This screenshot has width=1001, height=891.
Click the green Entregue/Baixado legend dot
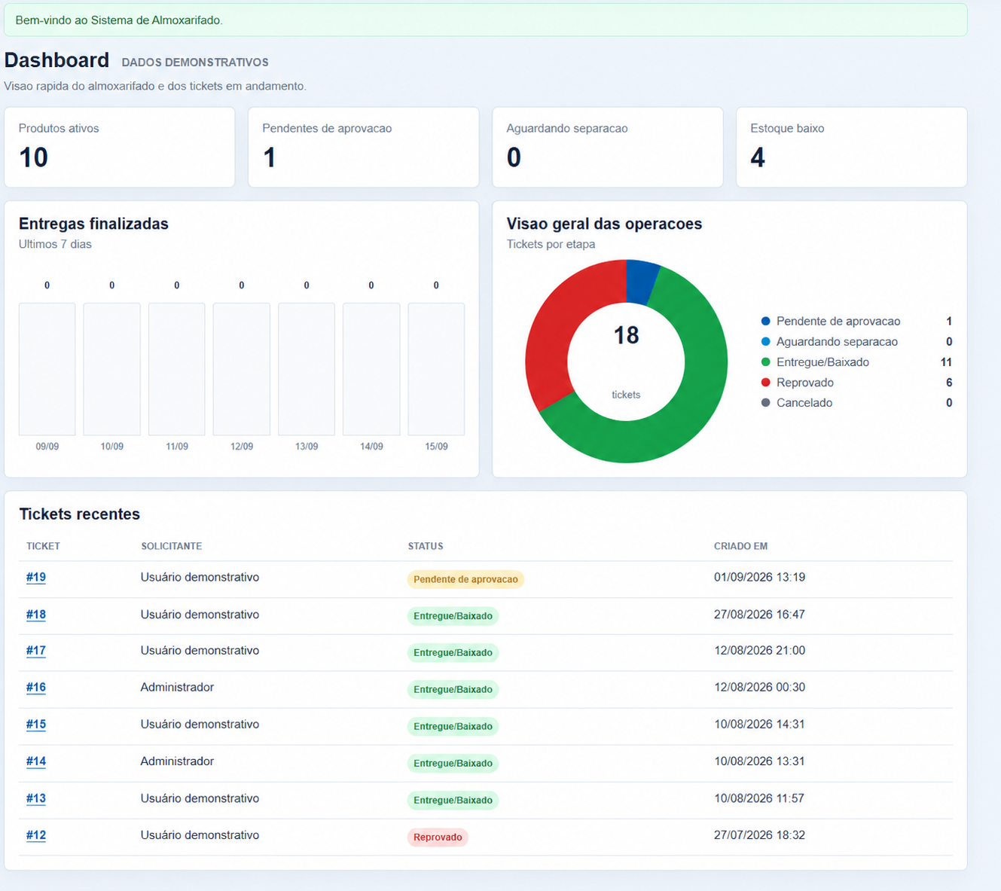[x=766, y=362]
